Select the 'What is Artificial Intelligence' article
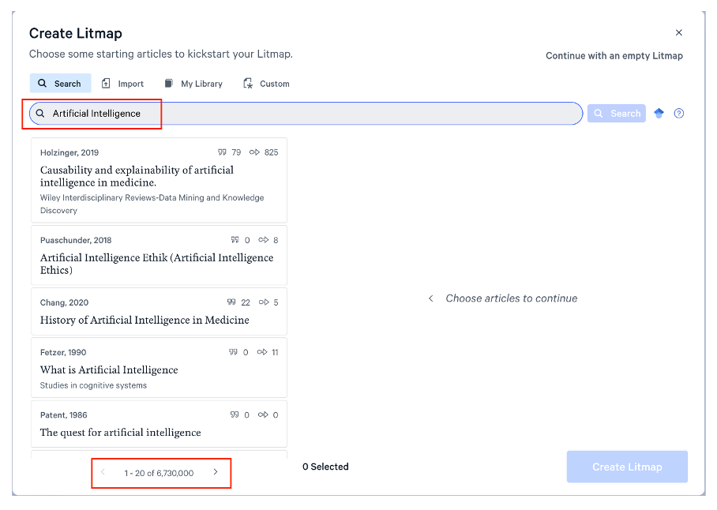The height and width of the screenshot is (510, 717). coord(159,369)
